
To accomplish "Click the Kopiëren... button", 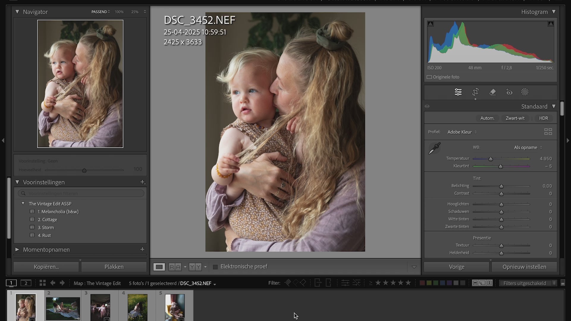I will 46,267.
